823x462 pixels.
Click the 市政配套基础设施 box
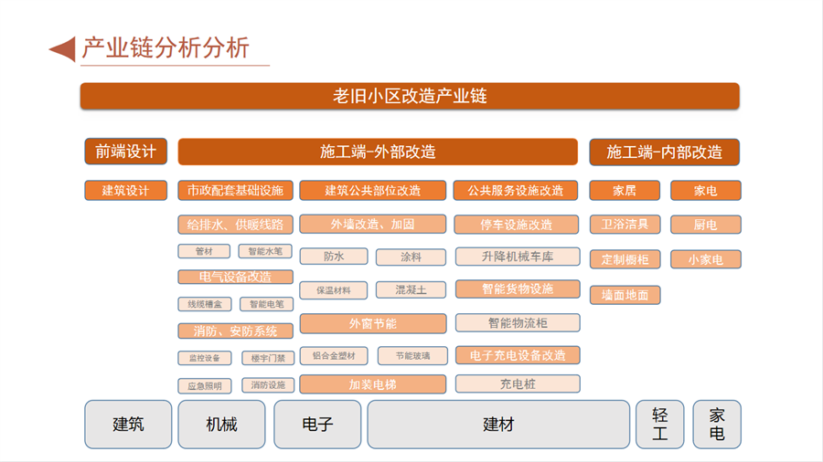click(235, 190)
